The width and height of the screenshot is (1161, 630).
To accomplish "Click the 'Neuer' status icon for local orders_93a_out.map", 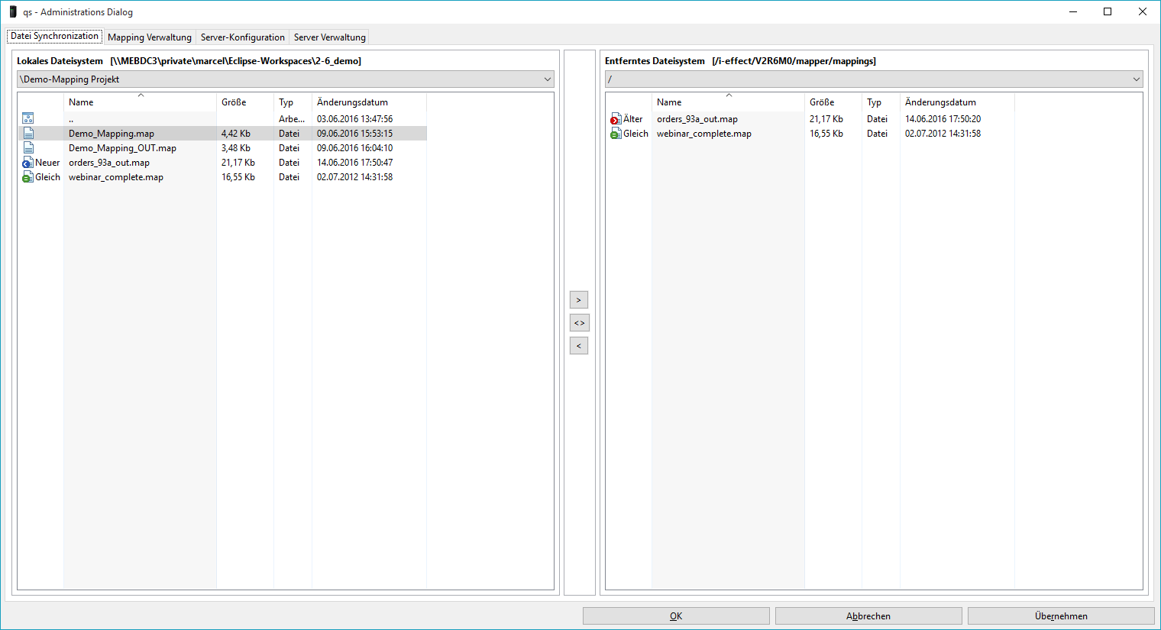I will 28,163.
